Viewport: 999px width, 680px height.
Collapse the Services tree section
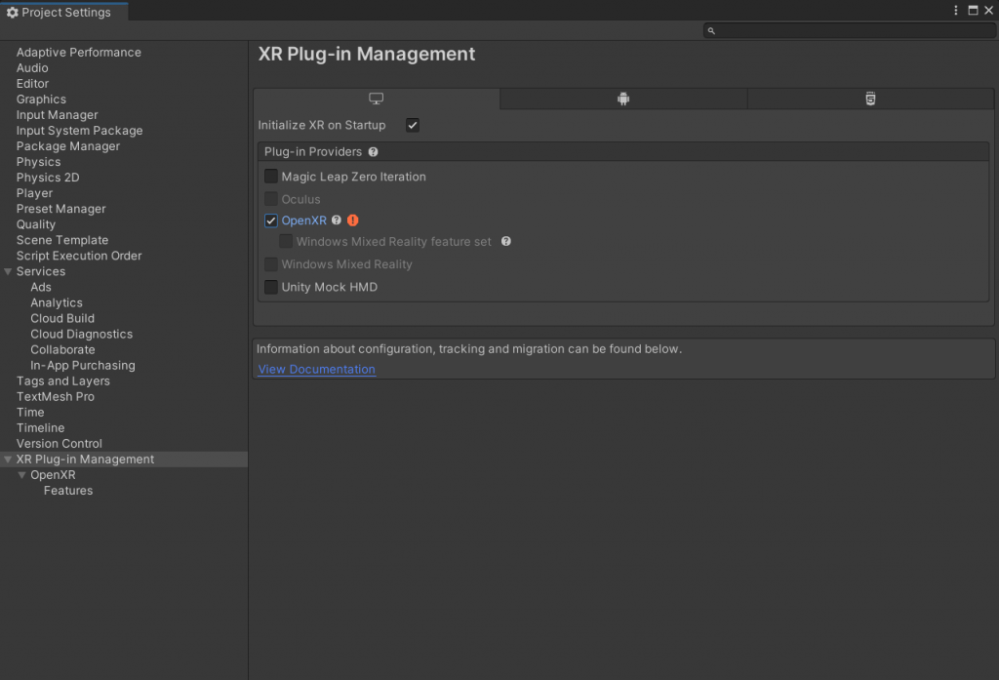(9, 272)
